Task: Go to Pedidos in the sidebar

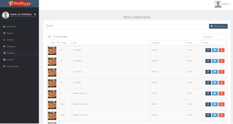Action: point(10,33)
